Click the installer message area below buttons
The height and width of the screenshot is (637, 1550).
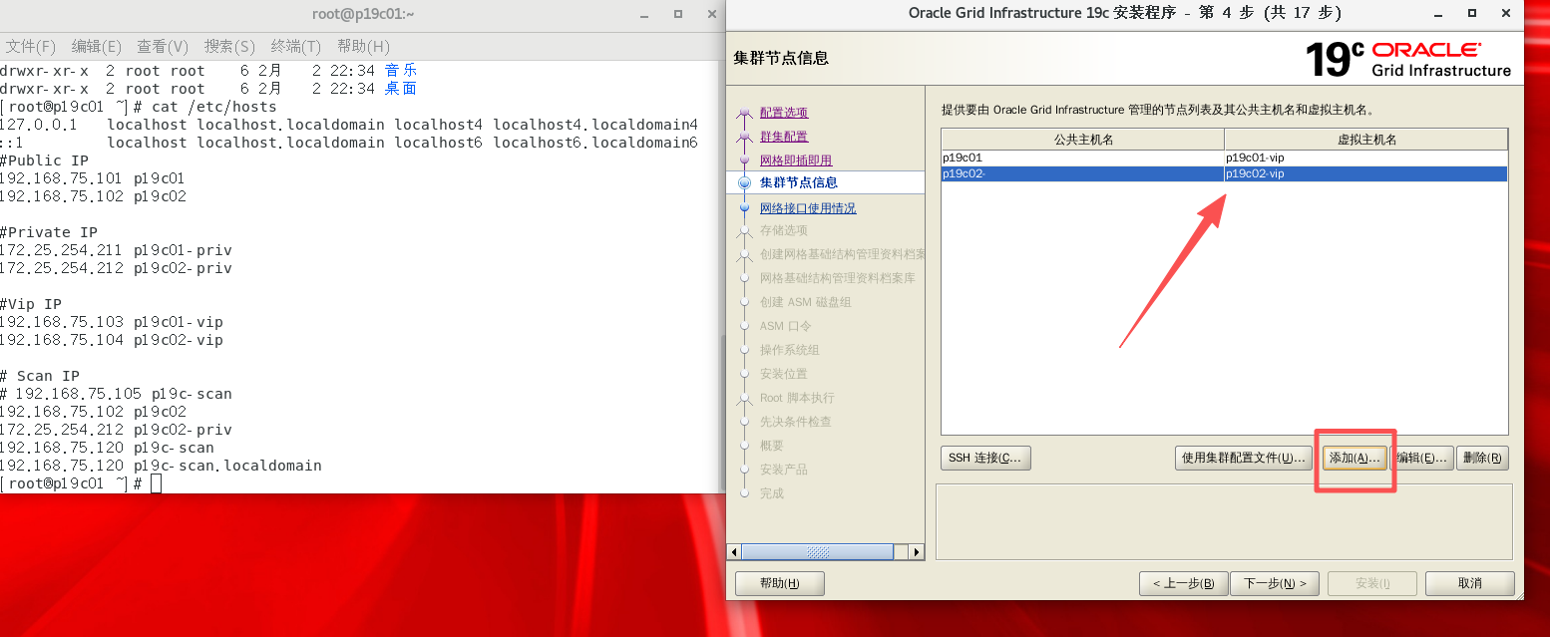pos(1224,522)
